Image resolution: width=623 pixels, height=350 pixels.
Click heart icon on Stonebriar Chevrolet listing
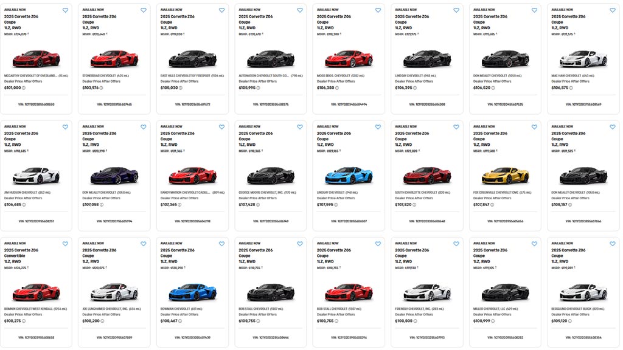(x=144, y=10)
